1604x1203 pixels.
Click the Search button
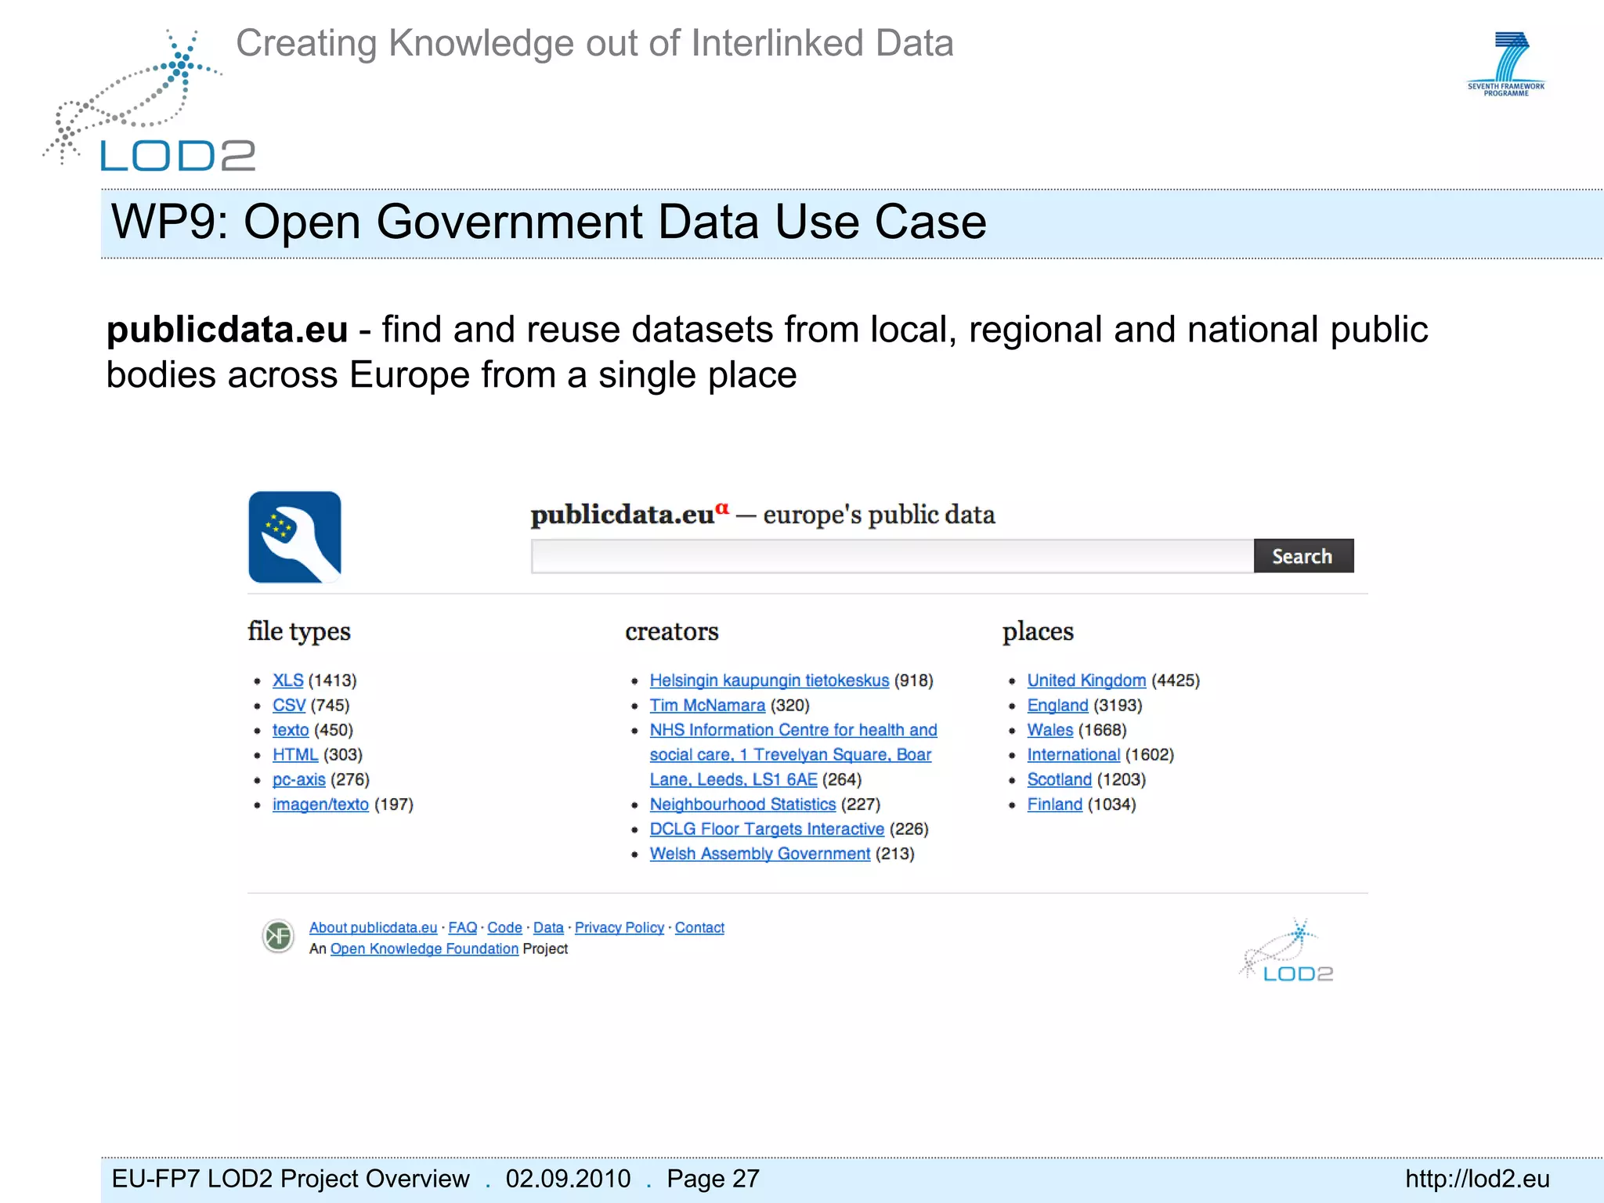coord(1303,556)
